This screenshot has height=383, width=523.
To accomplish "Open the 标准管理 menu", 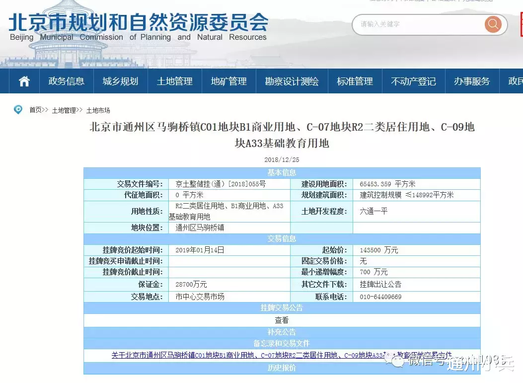I will click(355, 81).
